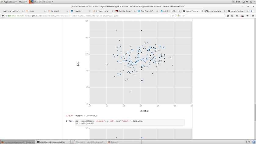
Task: Click the back navigation arrow
Action: [x=3, y=16]
